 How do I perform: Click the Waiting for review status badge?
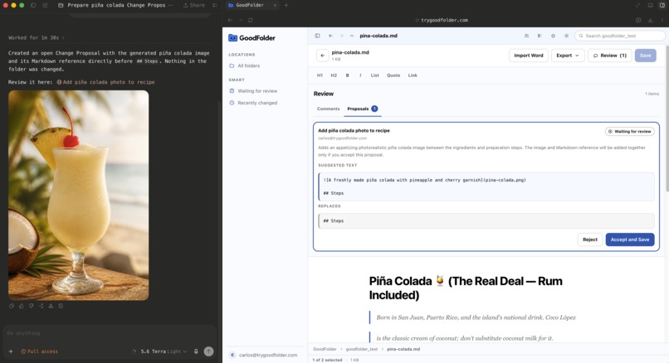click(630, 131)
